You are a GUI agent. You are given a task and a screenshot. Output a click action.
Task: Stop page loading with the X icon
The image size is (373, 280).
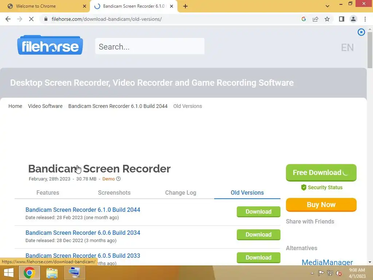pyautogui.click(x=31, y=19)
